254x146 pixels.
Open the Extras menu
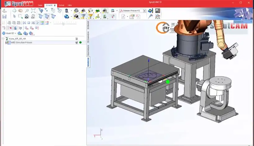click(x=61, y=5)
